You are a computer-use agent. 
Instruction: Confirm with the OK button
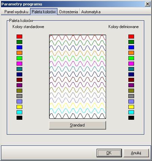pyautogui.click(x=109, y=153)
